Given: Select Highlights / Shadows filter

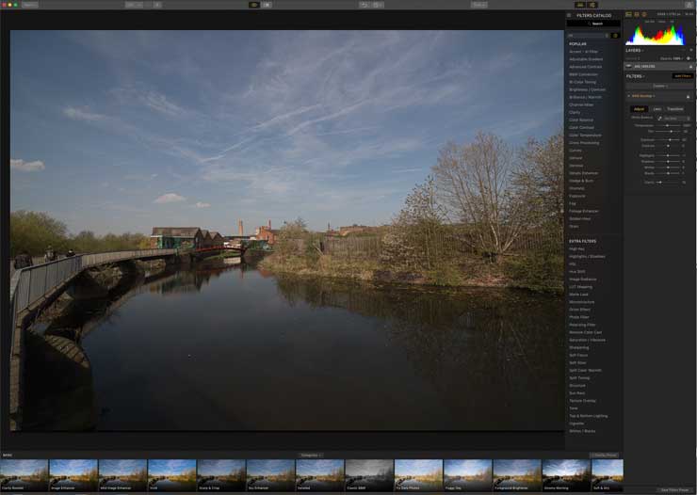Looking at the screenshot, I should (587, 257).
